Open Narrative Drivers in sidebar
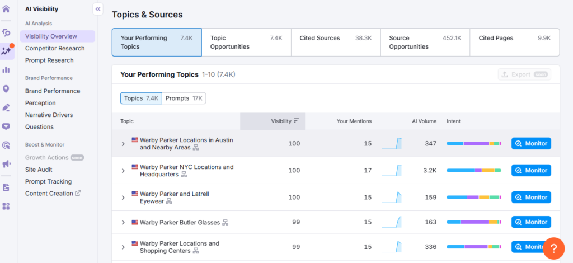Image resolution: width=573 pixels, height=263 pixels. pos(49,115)
